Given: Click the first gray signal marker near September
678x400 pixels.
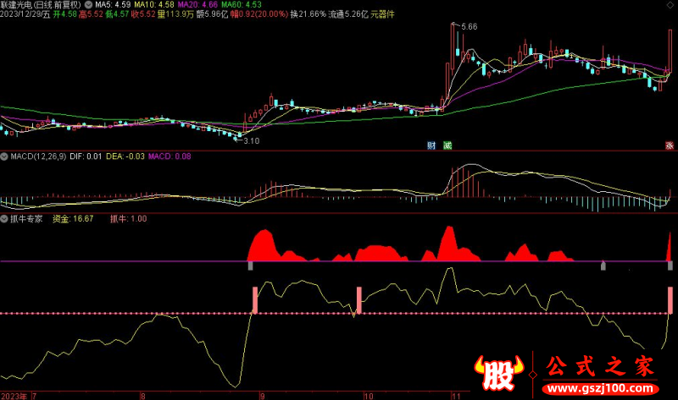Looking at the screenshot, I should click(251, 266).
